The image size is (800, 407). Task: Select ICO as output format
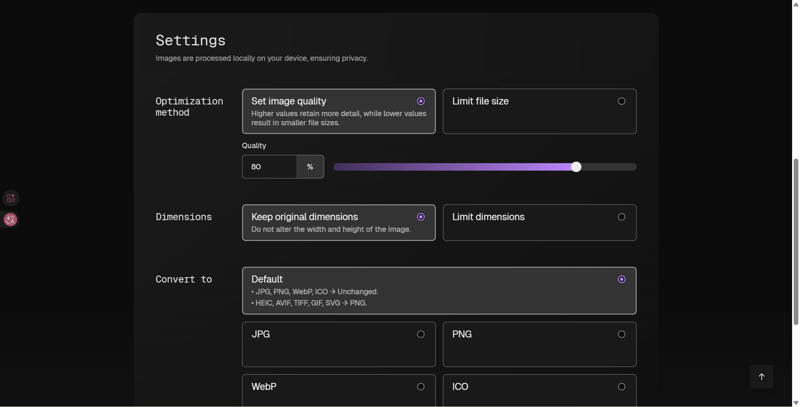539,390
